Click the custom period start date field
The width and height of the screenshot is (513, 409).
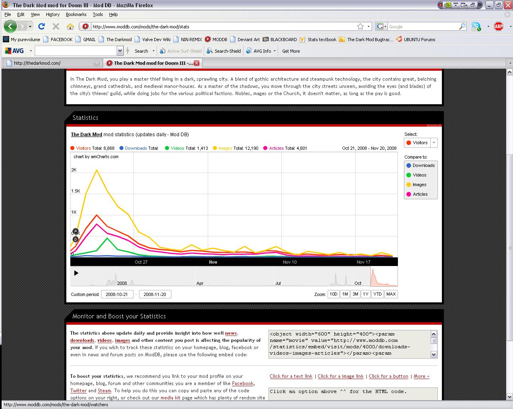117,294
